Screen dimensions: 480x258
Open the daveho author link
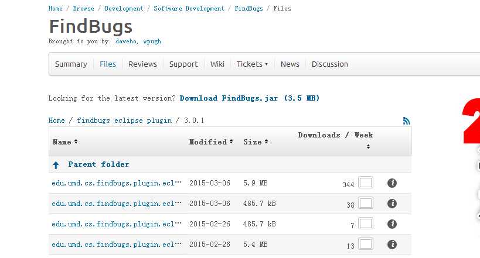pos(127,42)
